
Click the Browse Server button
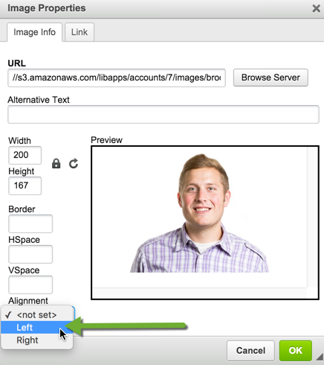click(x=270, y=77)
